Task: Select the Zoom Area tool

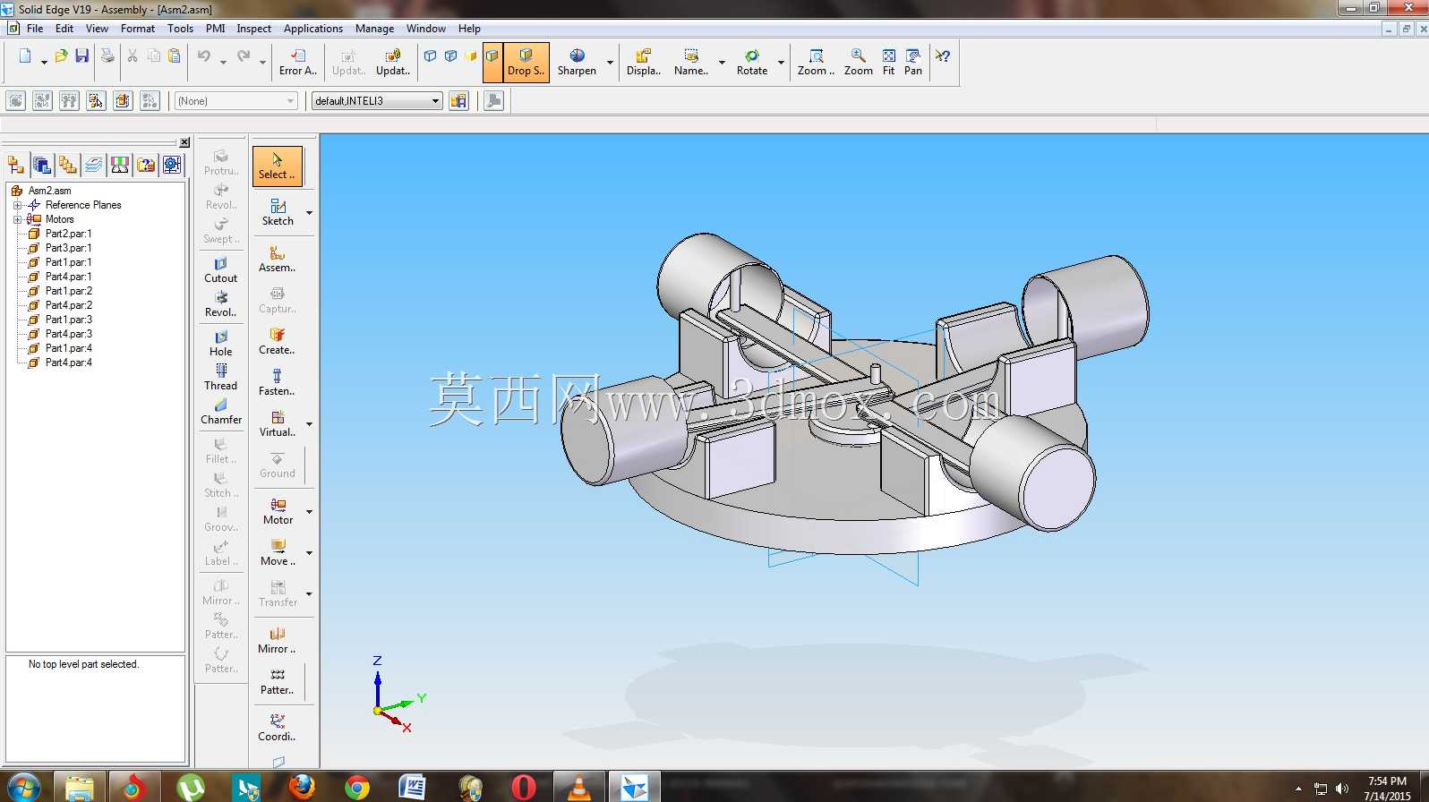Action: (816, 63)
